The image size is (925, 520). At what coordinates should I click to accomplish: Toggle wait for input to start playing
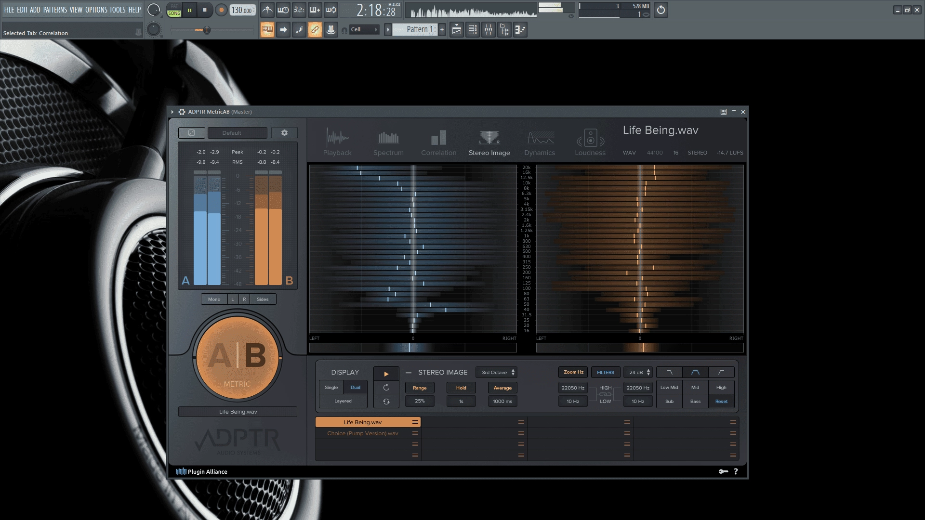tap(283, 10)
